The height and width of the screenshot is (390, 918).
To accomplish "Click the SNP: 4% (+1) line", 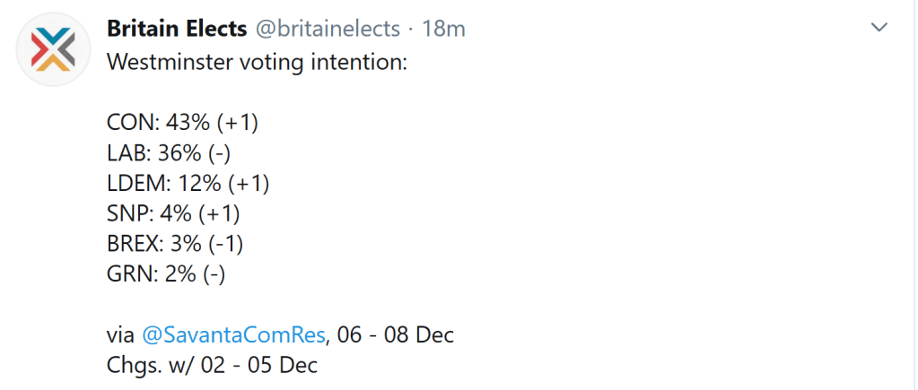I will [x=174, y=213].
